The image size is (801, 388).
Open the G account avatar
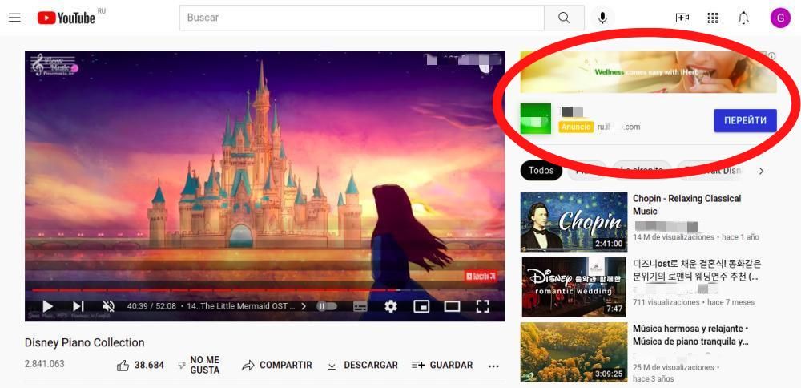[x=780, y=18]
